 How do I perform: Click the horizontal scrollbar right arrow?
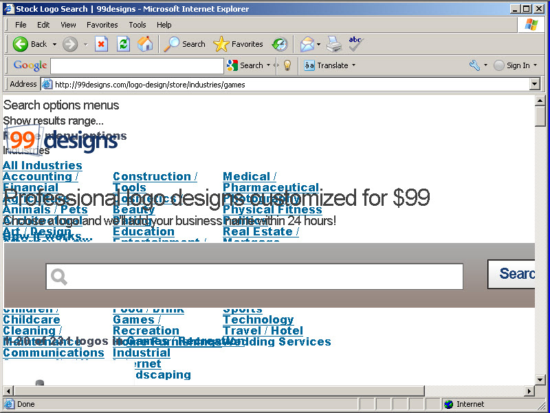529,390
